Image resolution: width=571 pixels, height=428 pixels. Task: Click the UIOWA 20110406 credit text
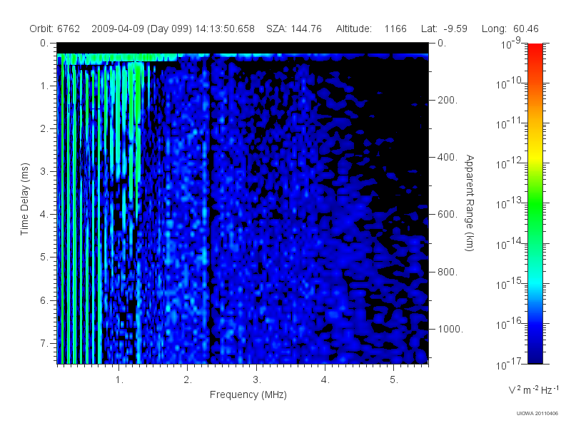point(537,413)
